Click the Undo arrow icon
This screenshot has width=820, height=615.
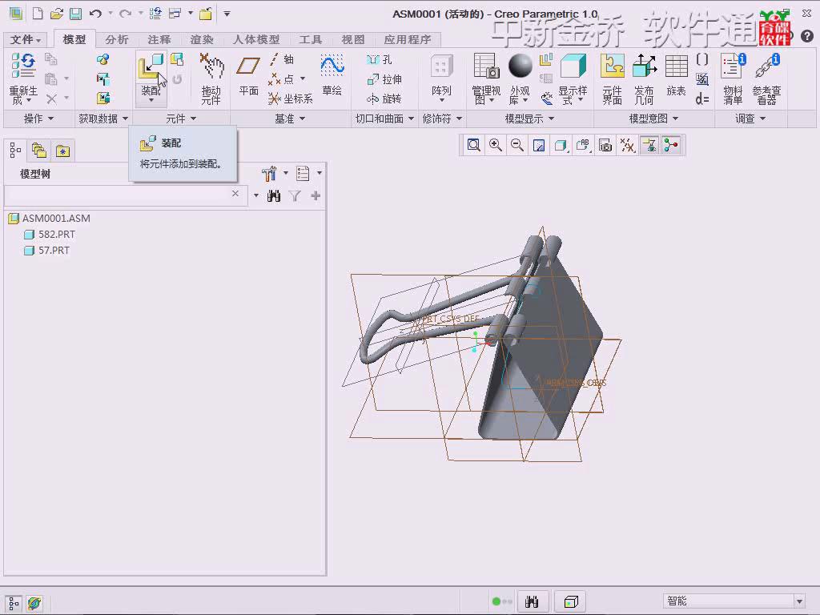click(x=95, y=14)
